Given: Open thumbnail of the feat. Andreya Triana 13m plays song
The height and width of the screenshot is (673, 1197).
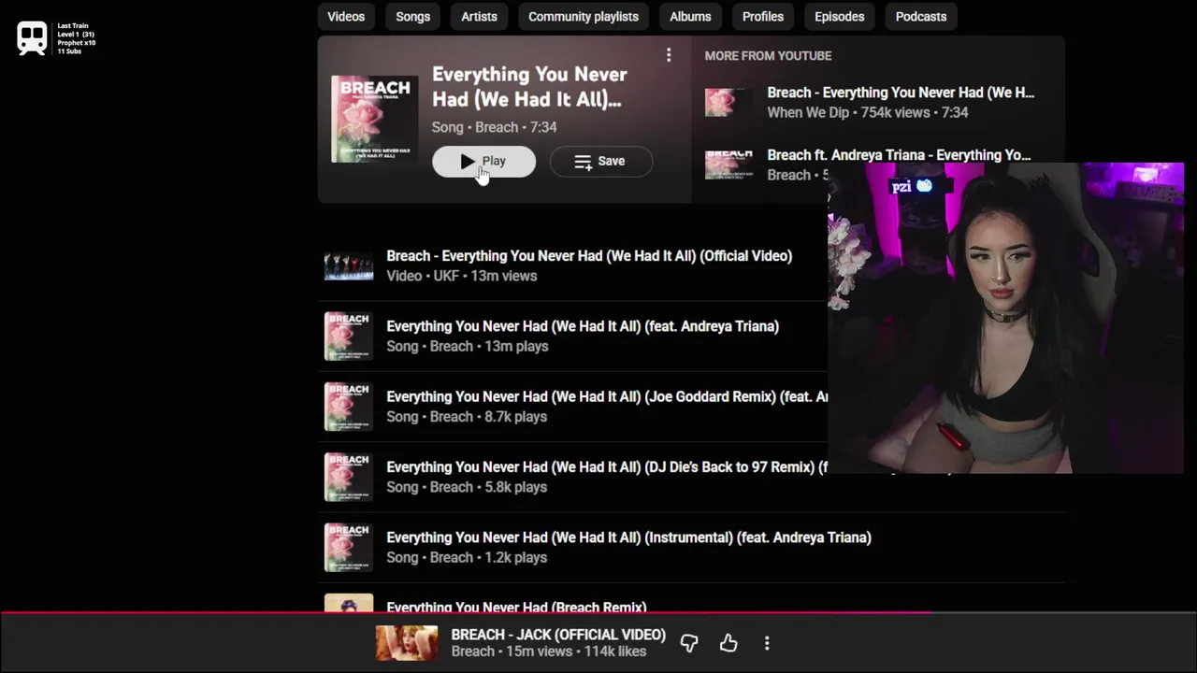Looking at the screenshot, I should (349, 336).
